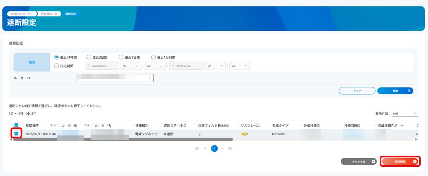Toggle the select-all checkbox in table header
Viewport: 428px width, 176px height.
click(x=16, y=125)
